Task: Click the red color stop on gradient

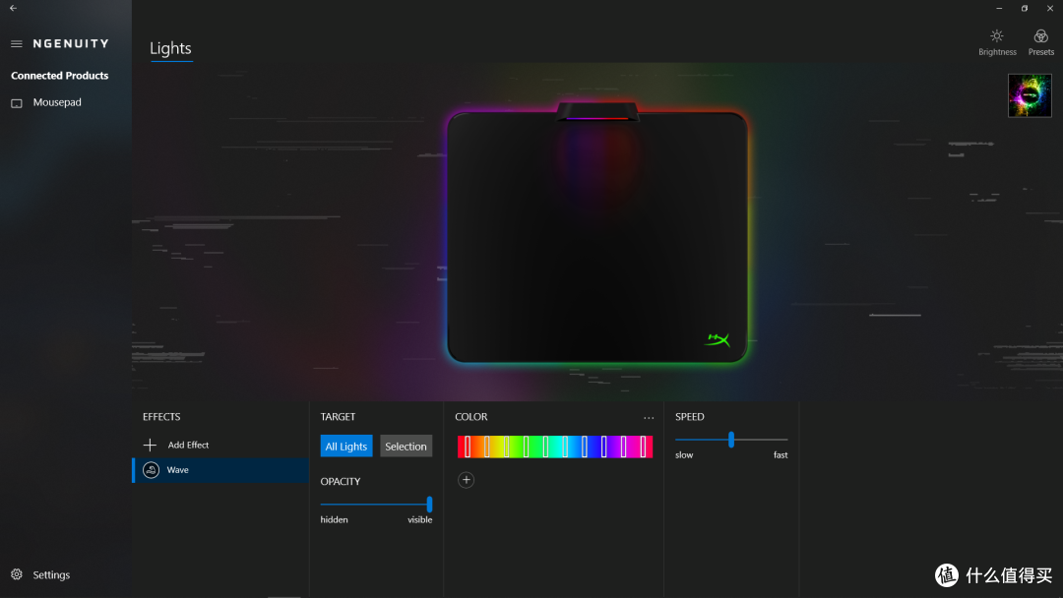Action: tap(468, 447)
